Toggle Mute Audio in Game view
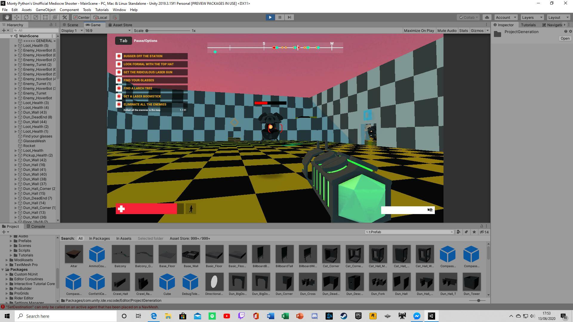573x322 pixels. pyautogui.click(x=447, y=30)
